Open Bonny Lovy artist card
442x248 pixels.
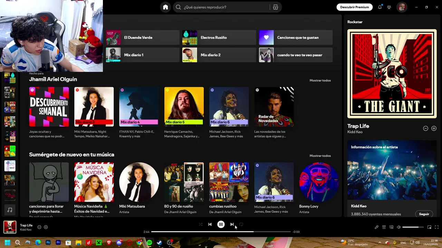point(319,188)
